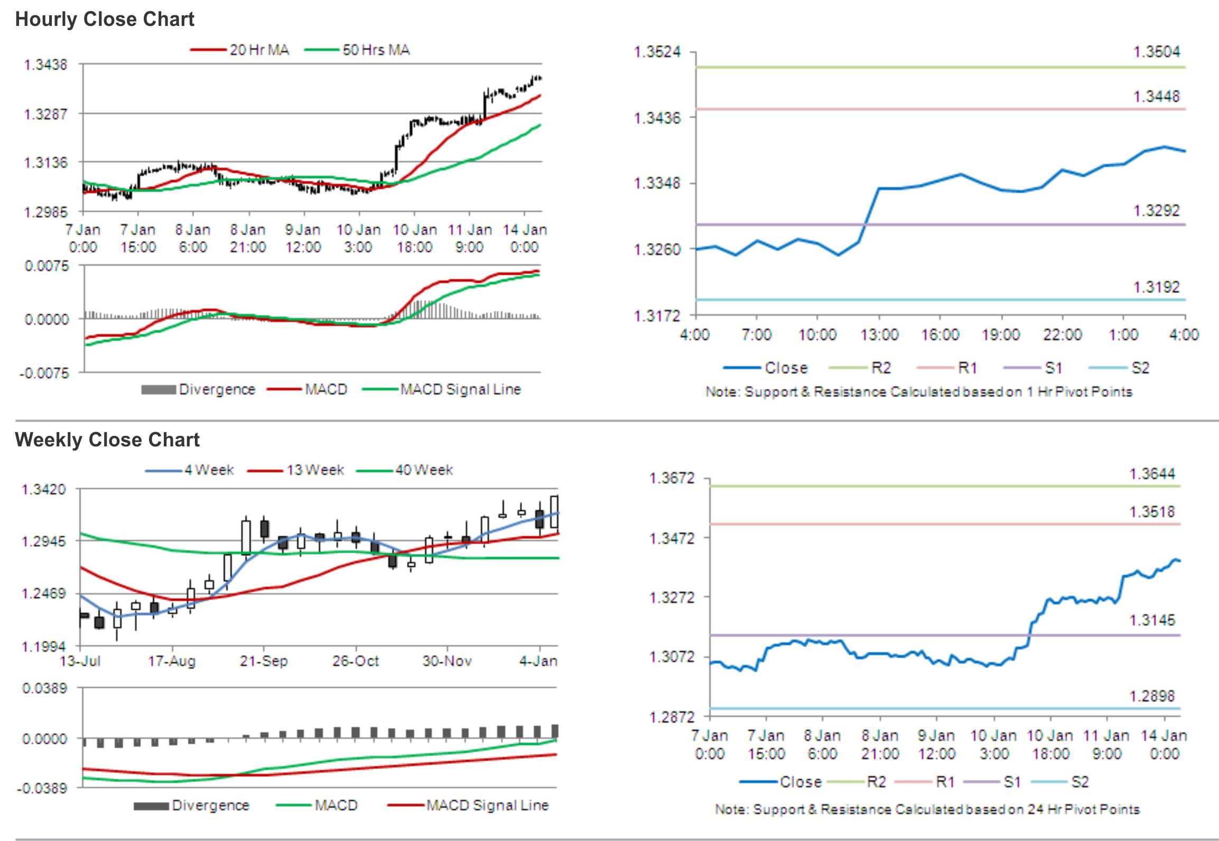Click the "1.3136" y-axis label
1219x841 pixels.
pyautogui.click(x=46, y=162)
